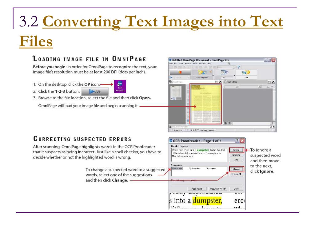The height and width of the screenshot is (236, 315).
Task: Click the blue question mark help icon
Action: (238, 67)
